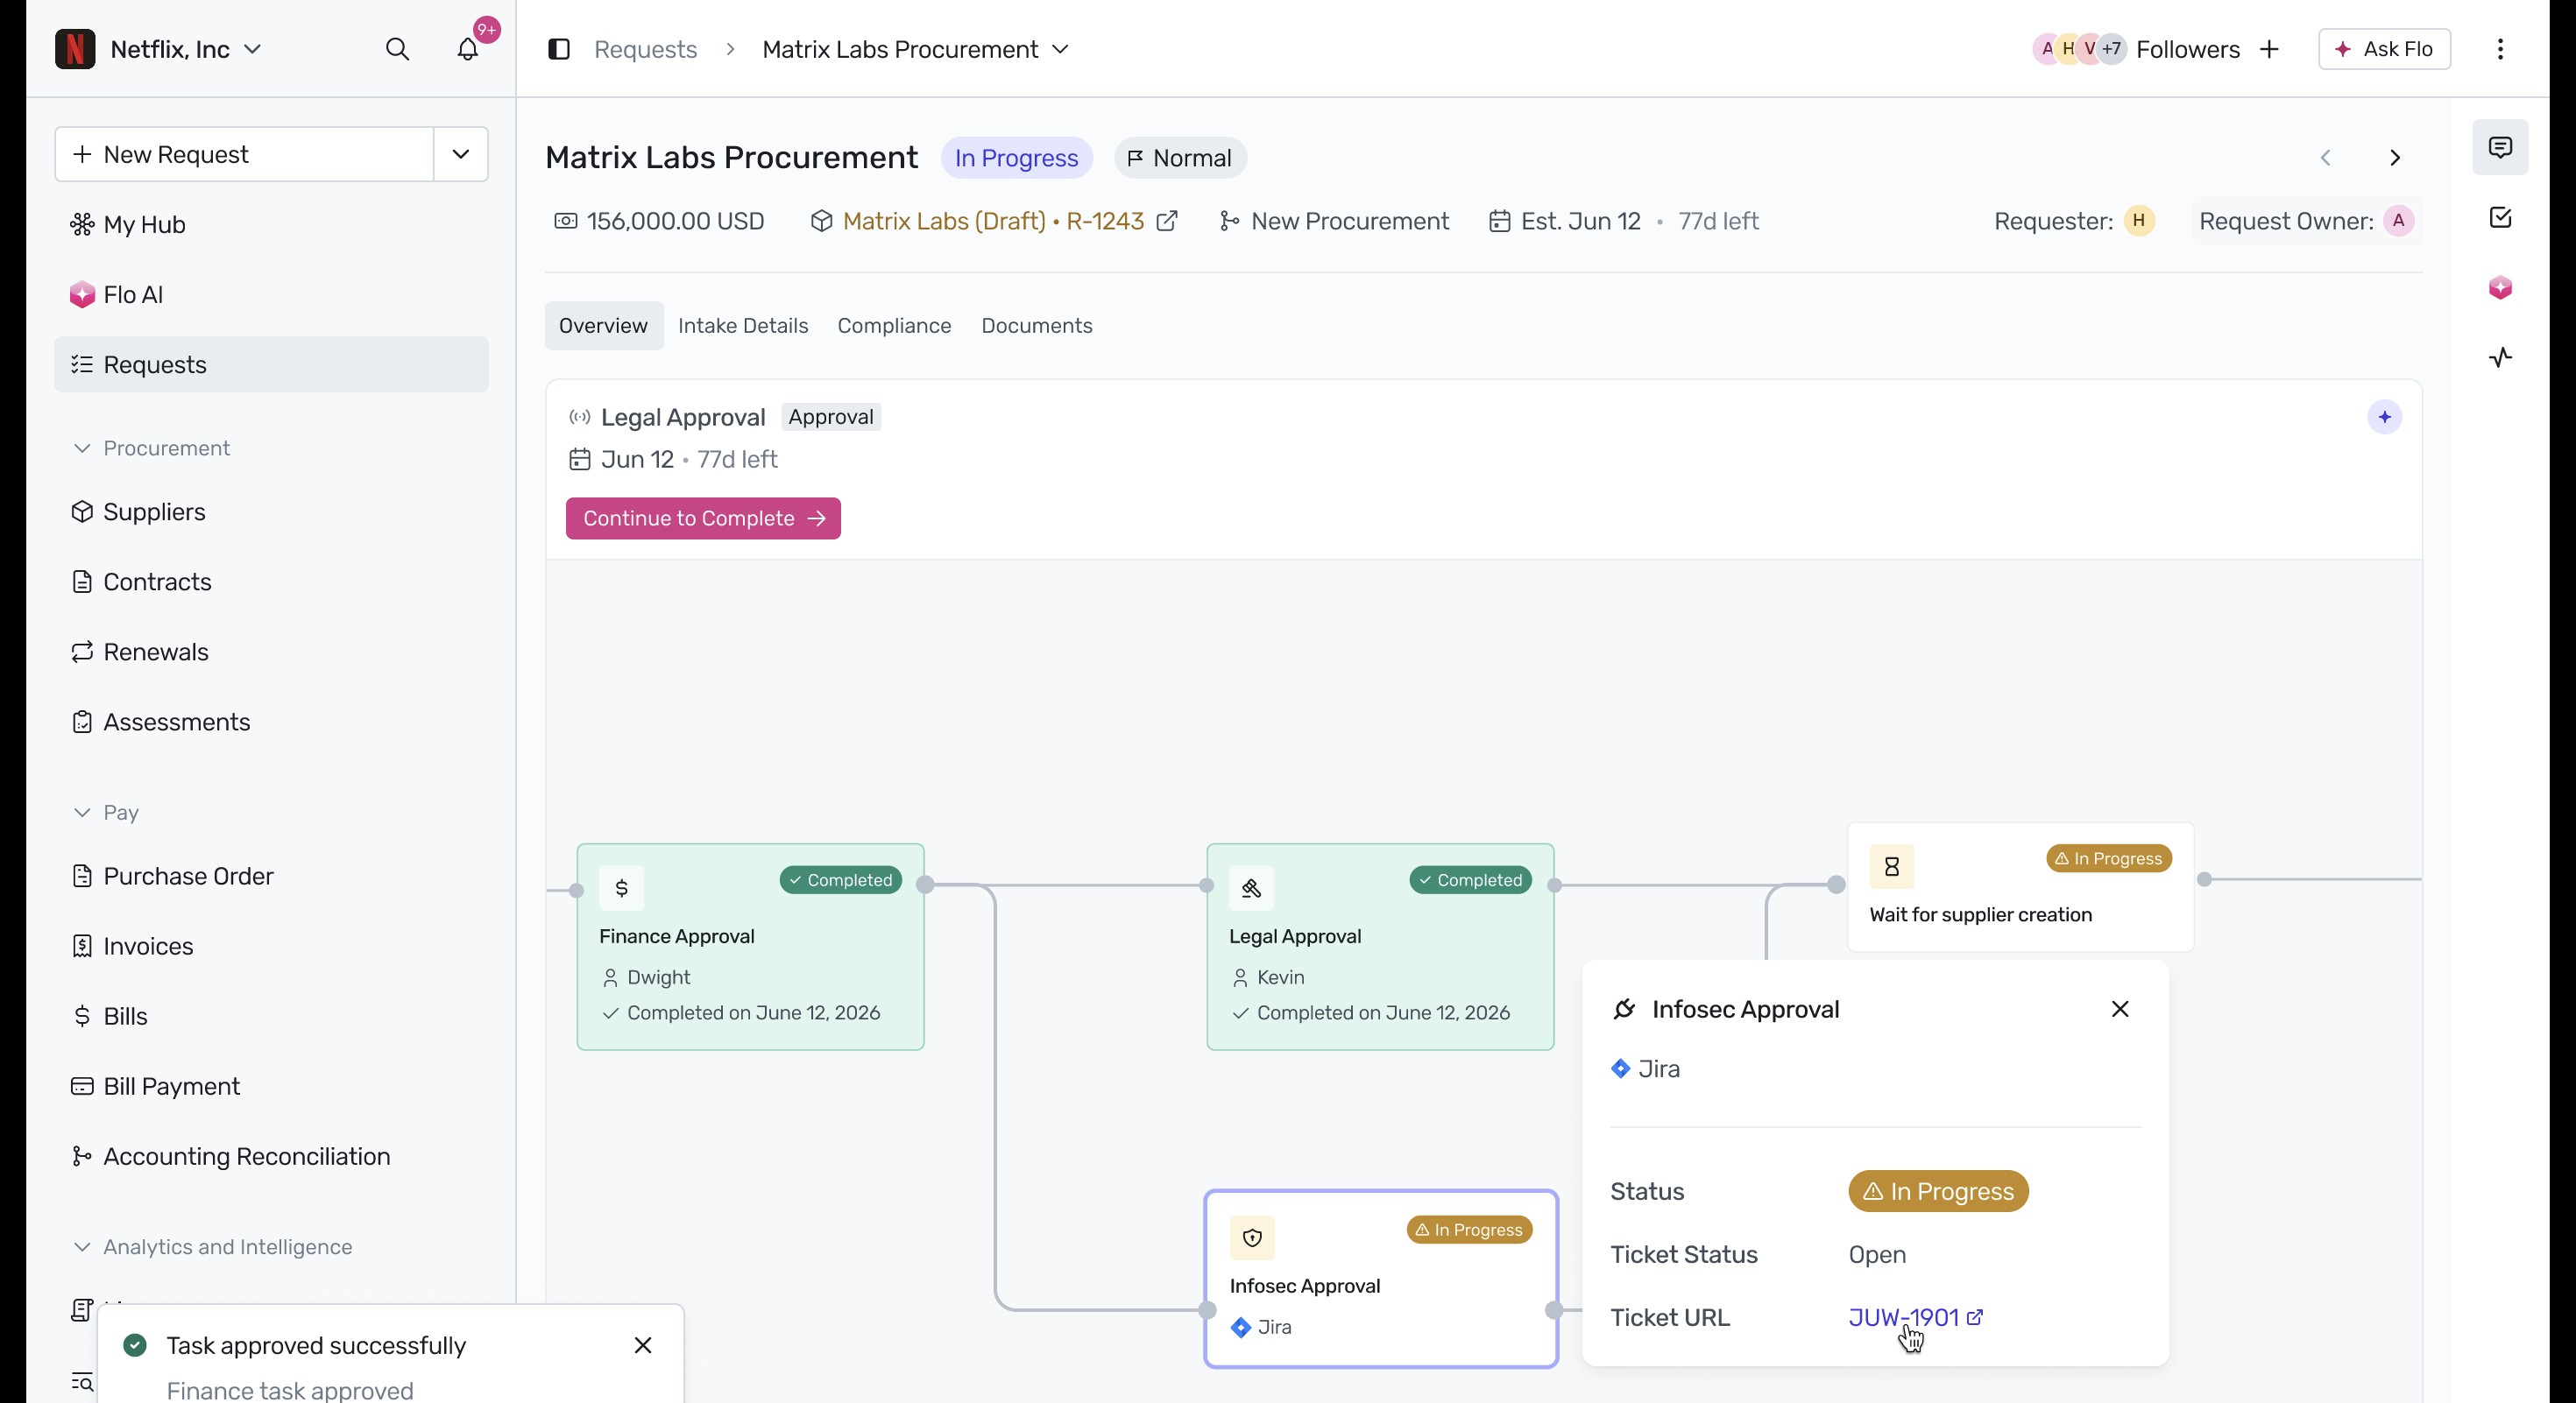Viewport: 2576px width, 1403px height.
Task: Dismiss the Task approved successfully toast
Action: pos(643,1345)
